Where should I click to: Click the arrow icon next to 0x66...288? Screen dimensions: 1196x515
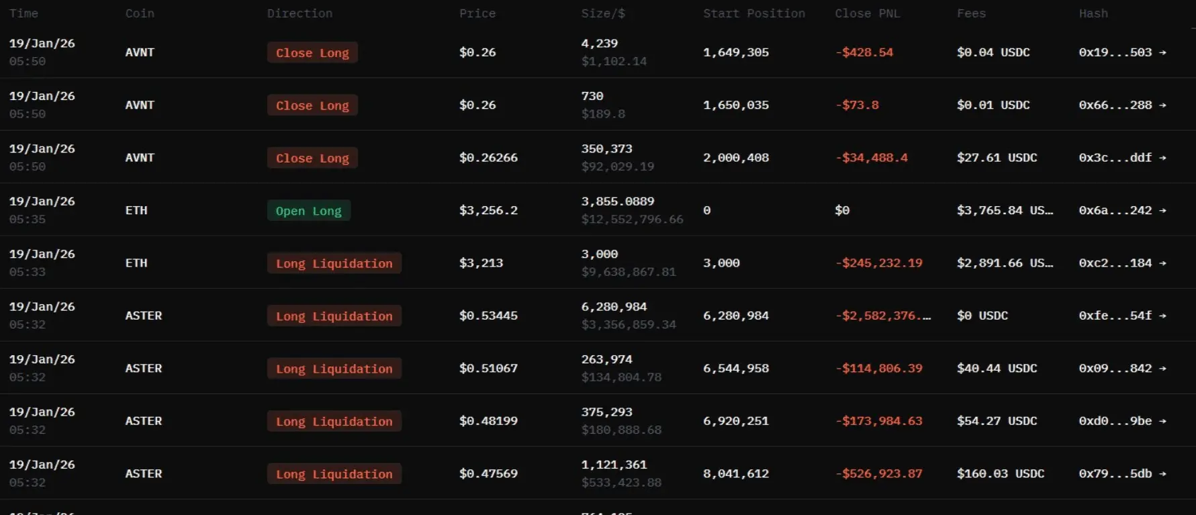coord(1162,105)
